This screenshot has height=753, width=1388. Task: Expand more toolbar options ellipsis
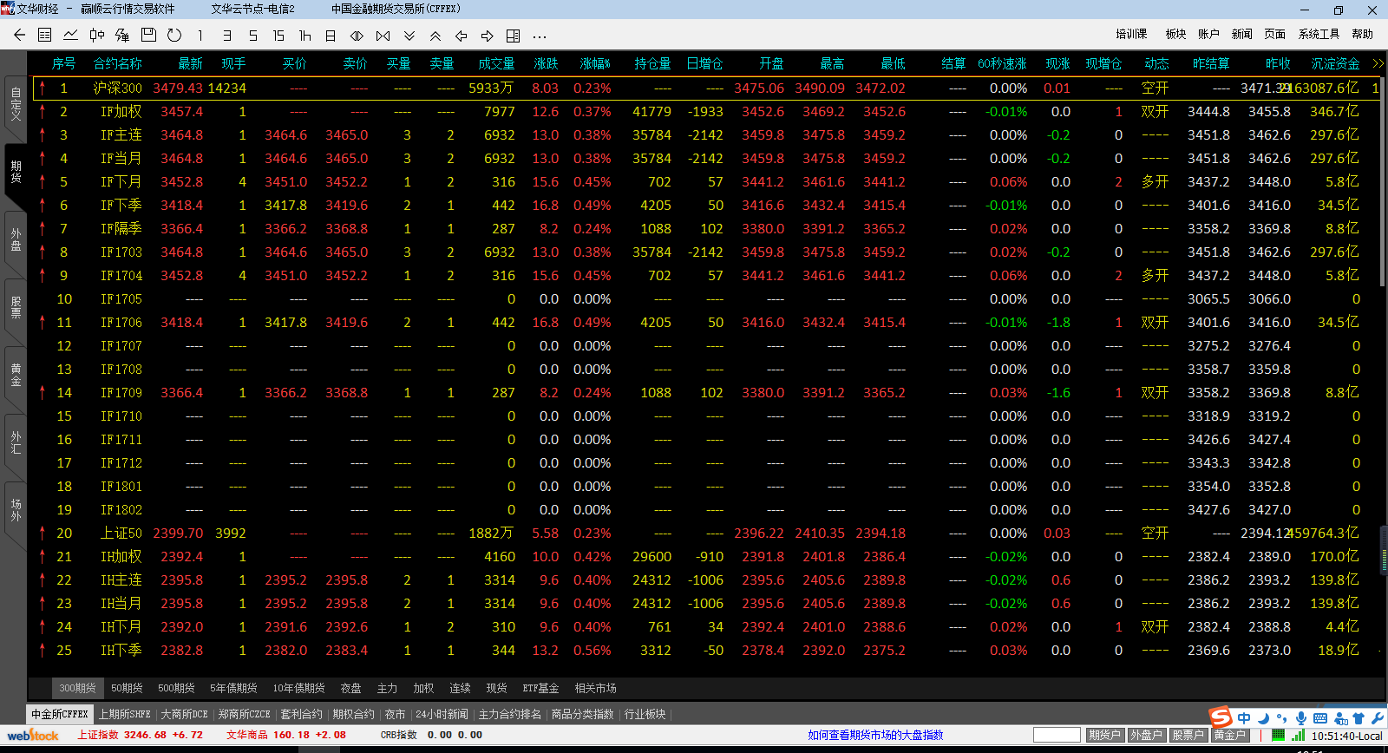[540, 36]
